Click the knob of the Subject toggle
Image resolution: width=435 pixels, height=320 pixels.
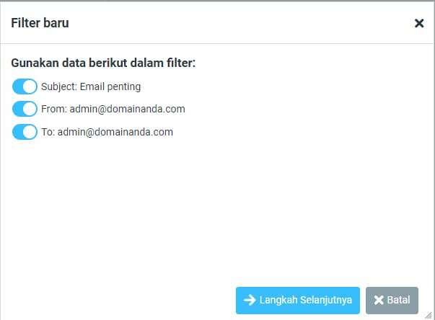[30, 86]
